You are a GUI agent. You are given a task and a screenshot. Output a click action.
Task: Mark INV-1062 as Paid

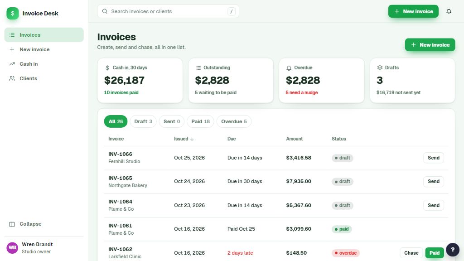[435, 253]
